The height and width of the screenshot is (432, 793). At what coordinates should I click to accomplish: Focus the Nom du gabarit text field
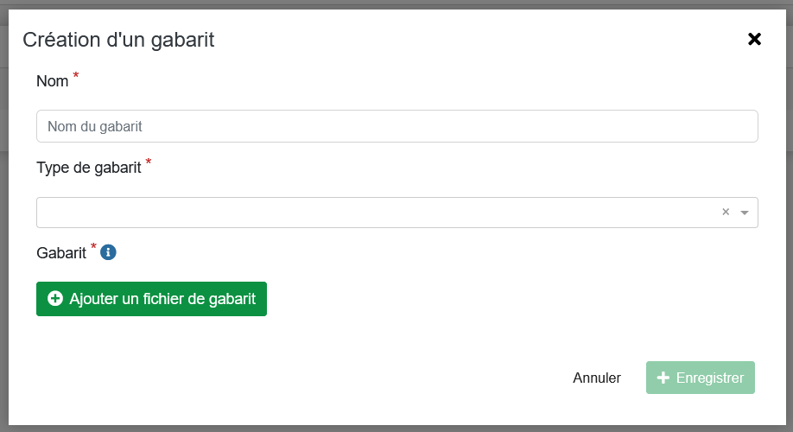pos(396,126)
